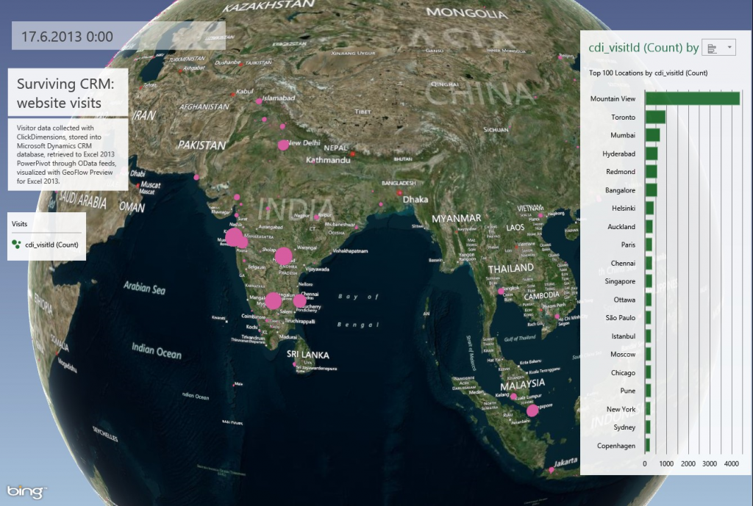753x506 pixels.
Task: Click the 'MALAYSIA' label on the map
Action: [x=523, y=384]
